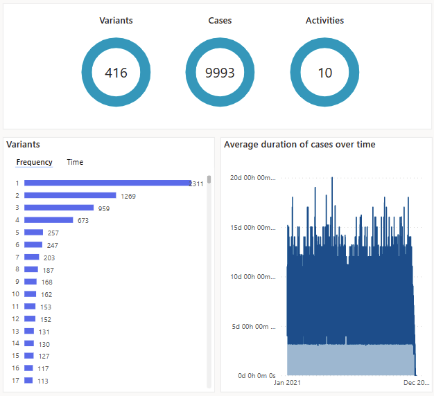Select variant 4 bar with 673 cases
Screen dimensions: 434x396
[x=49, y=220]
